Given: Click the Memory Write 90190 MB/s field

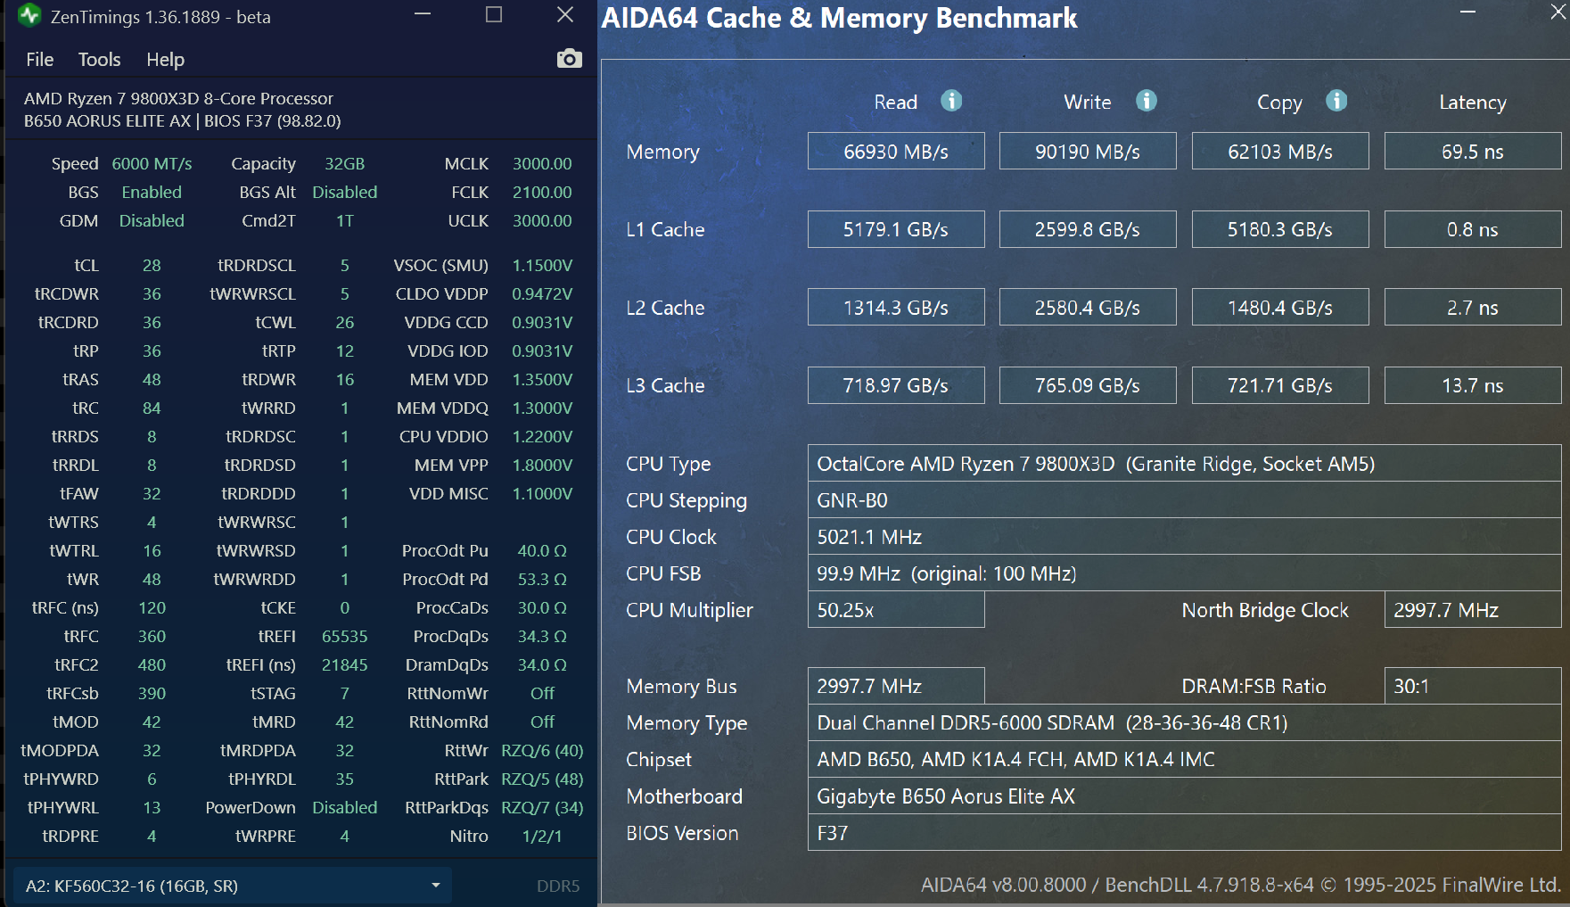Looking at the screenshot, I should point(1088,151).
